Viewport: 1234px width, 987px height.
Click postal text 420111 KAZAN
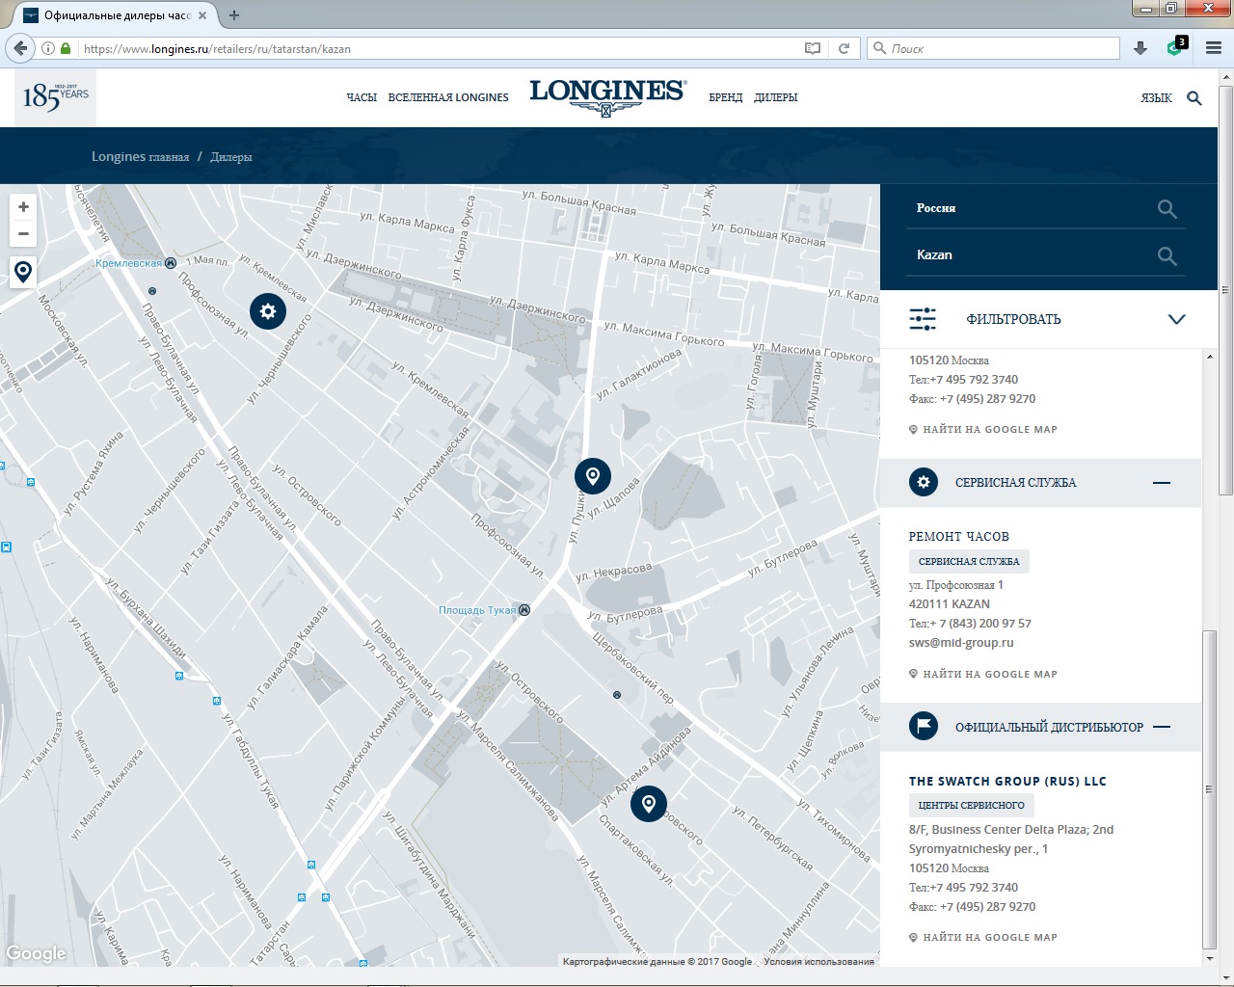[950, 604]
